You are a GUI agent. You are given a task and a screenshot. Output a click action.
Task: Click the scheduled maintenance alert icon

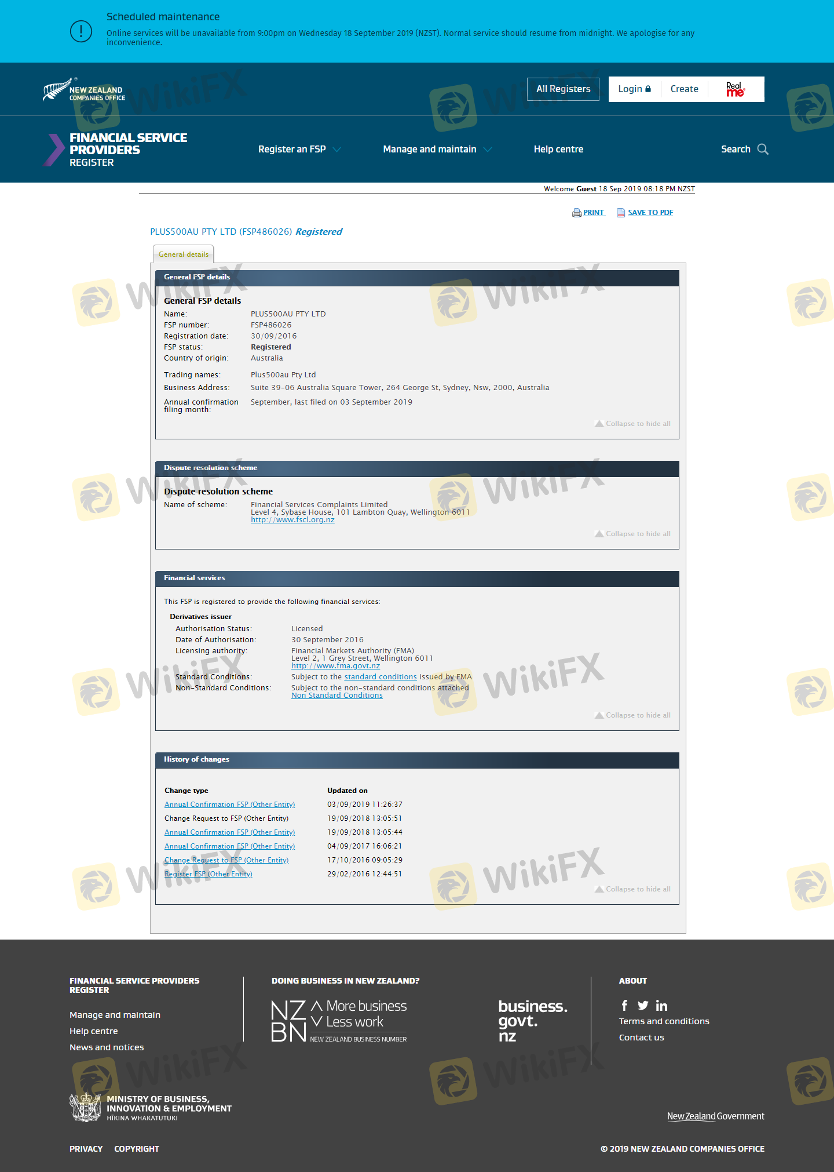coord(81,31)
